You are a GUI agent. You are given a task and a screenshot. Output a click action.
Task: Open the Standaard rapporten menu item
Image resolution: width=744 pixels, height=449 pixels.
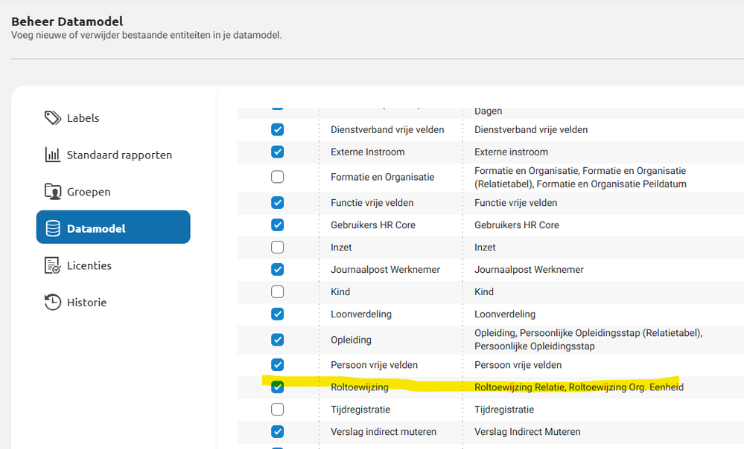coord(119,155)
